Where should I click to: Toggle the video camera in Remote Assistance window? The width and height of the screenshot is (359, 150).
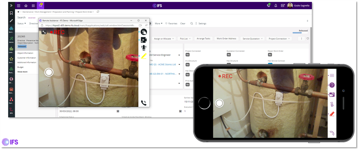(x=143, y=40)
